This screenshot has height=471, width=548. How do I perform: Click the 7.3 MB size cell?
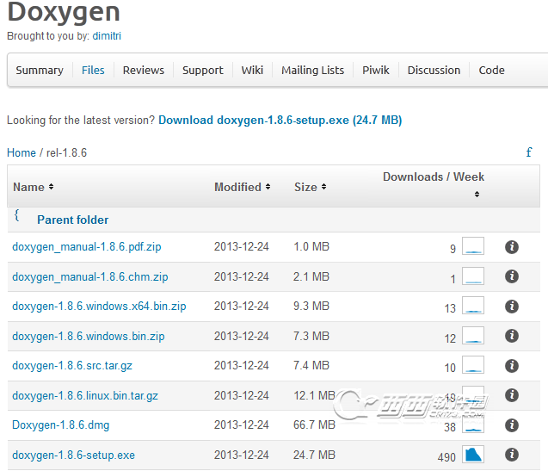tap(311, 336)
